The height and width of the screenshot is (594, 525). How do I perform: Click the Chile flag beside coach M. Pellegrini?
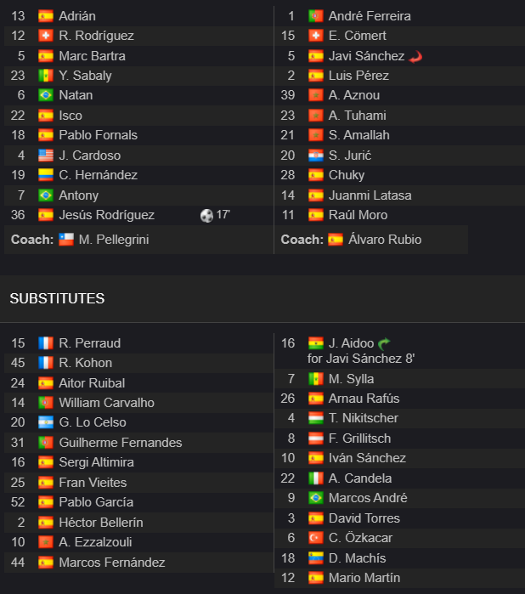click(x=66, y=240)
